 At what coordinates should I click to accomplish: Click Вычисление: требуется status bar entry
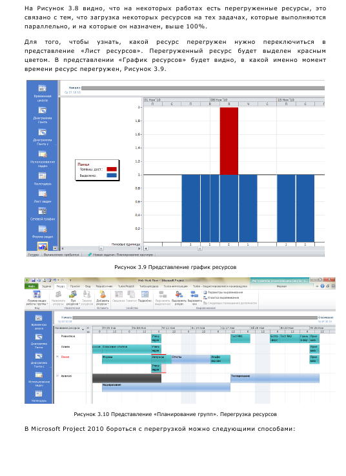tap(61, 254)
